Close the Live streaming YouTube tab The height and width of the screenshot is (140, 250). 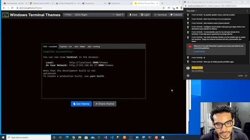click(x=26, y=3)
